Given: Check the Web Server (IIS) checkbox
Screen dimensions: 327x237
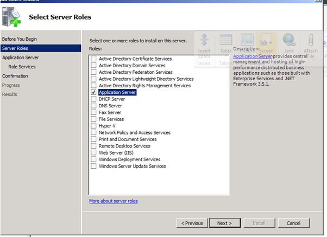Looking at the screenshot, I should pyautogui.click(x=93, y=152).
